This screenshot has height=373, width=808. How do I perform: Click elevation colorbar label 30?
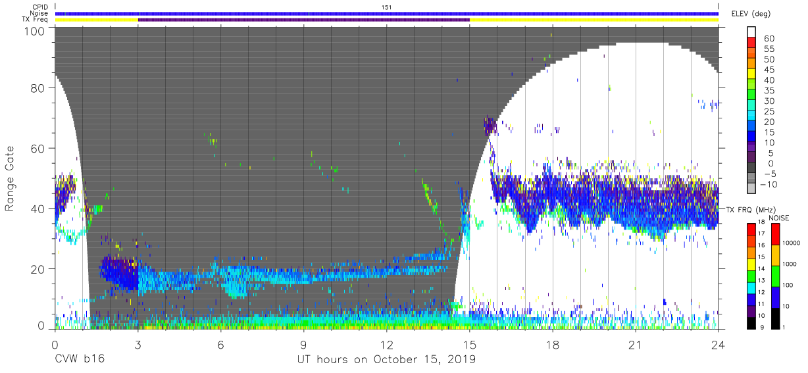pos(769,101)
